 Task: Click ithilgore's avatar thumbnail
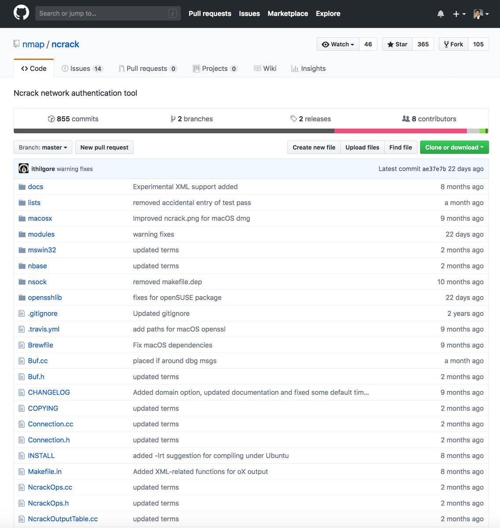click(x=24, y=169)
